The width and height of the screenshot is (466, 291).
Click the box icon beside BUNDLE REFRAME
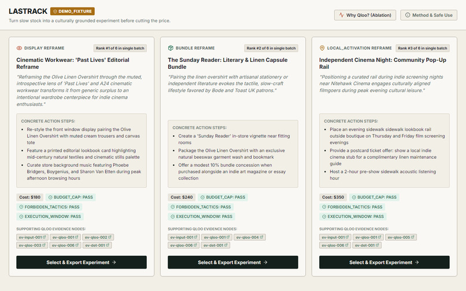[x=171, y=48]
